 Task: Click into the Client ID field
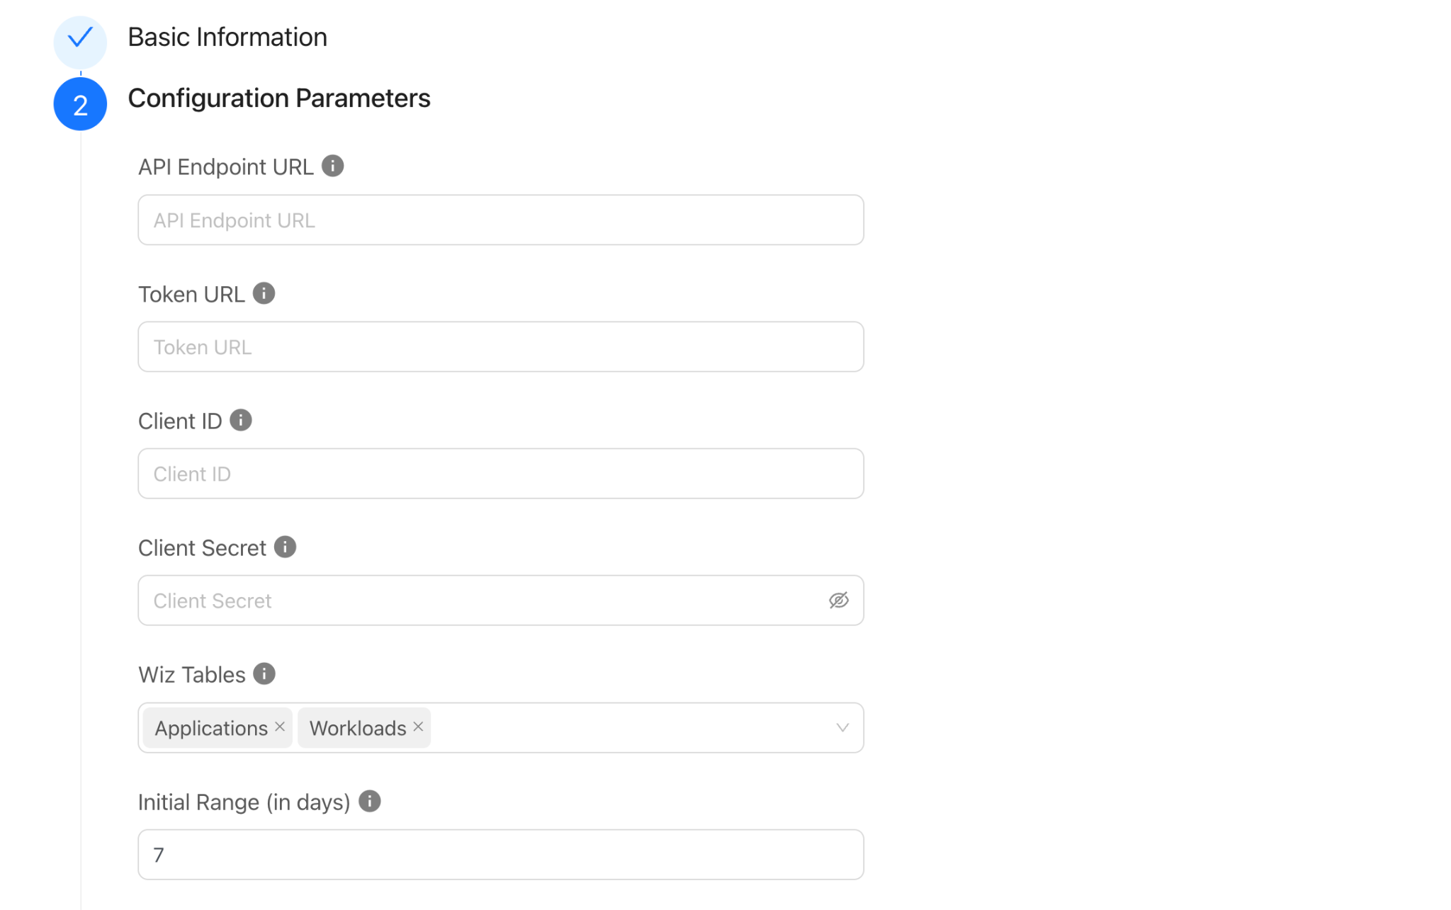click(x=501, y=474)
